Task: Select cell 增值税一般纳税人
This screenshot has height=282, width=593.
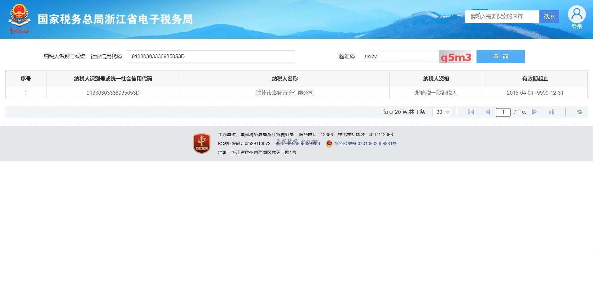Action: (x=436, y=93)
